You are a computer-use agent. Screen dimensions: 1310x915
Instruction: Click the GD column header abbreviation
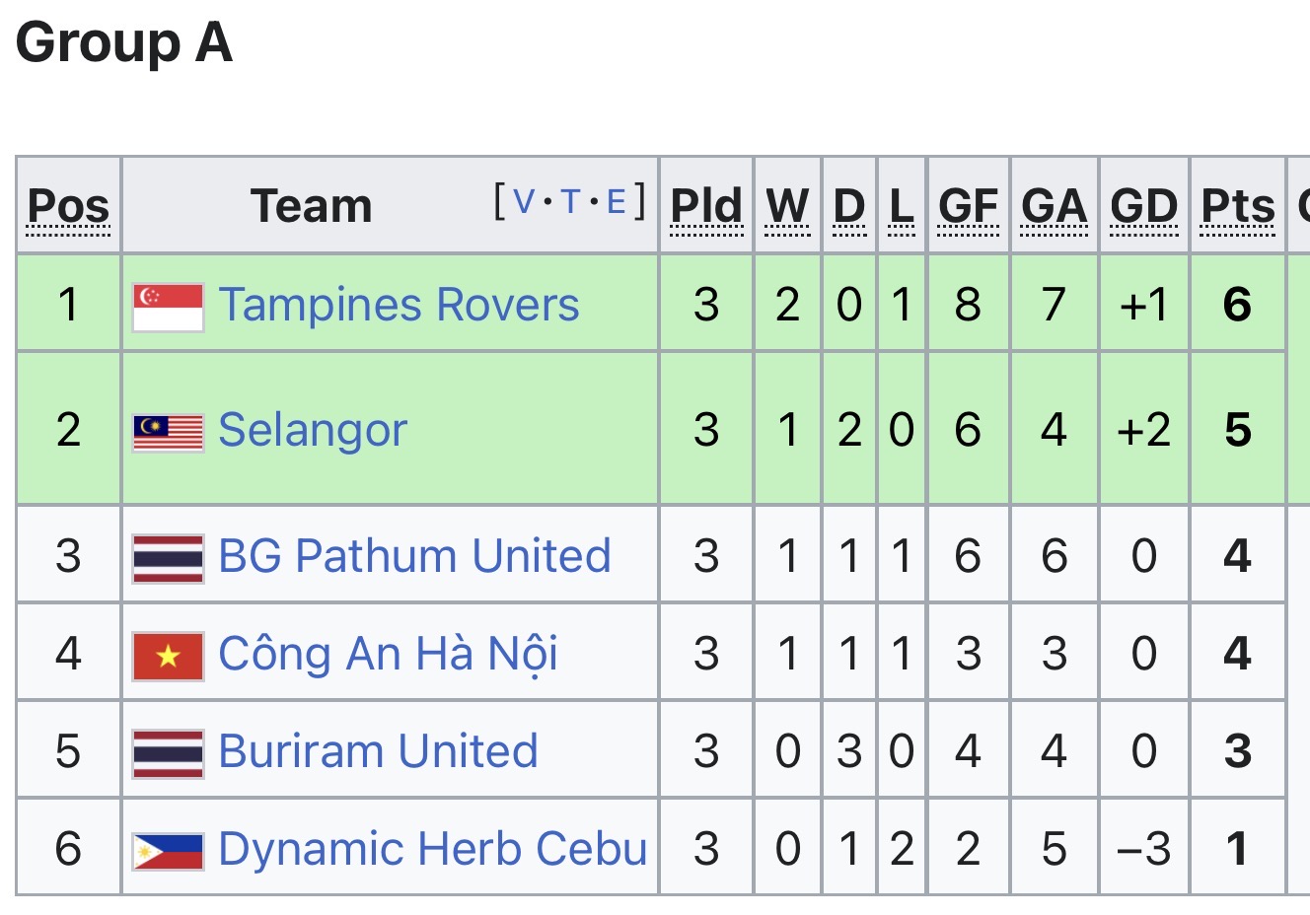(x=1144, y=206)
